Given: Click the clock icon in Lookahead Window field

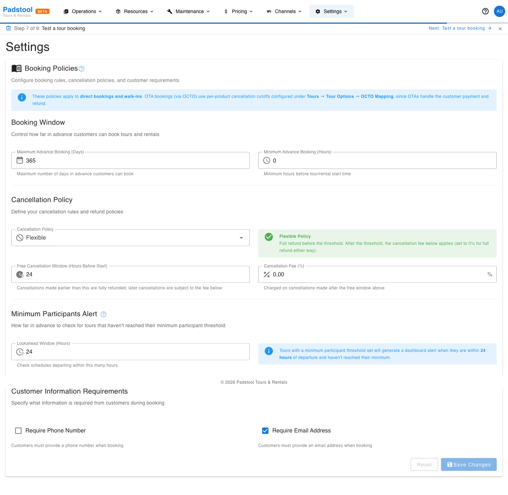Looking at the screenshot, I should point(20,352).
